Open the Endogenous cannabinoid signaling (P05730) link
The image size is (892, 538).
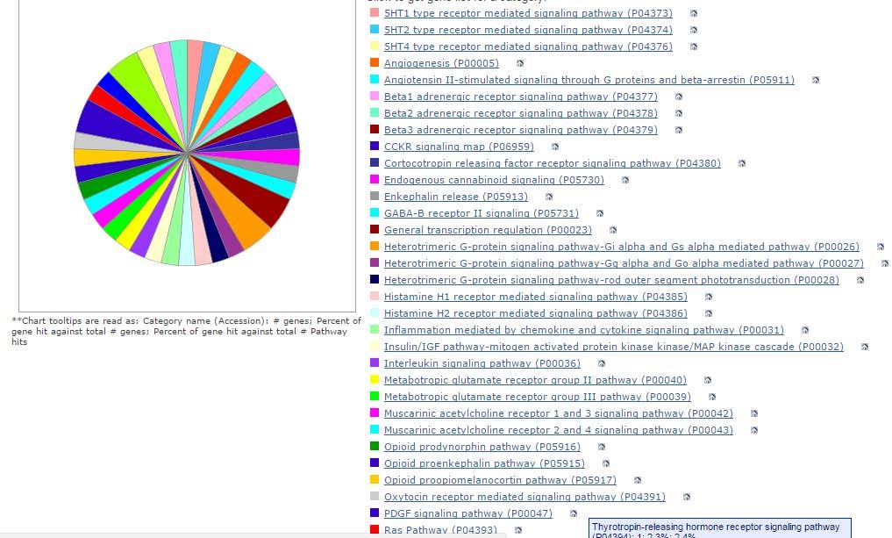[494, 180]
